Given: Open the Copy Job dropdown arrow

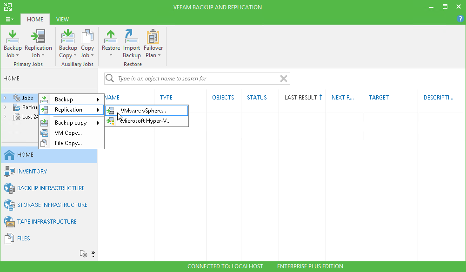Looking at the screenshot, I should click(92, 56).
